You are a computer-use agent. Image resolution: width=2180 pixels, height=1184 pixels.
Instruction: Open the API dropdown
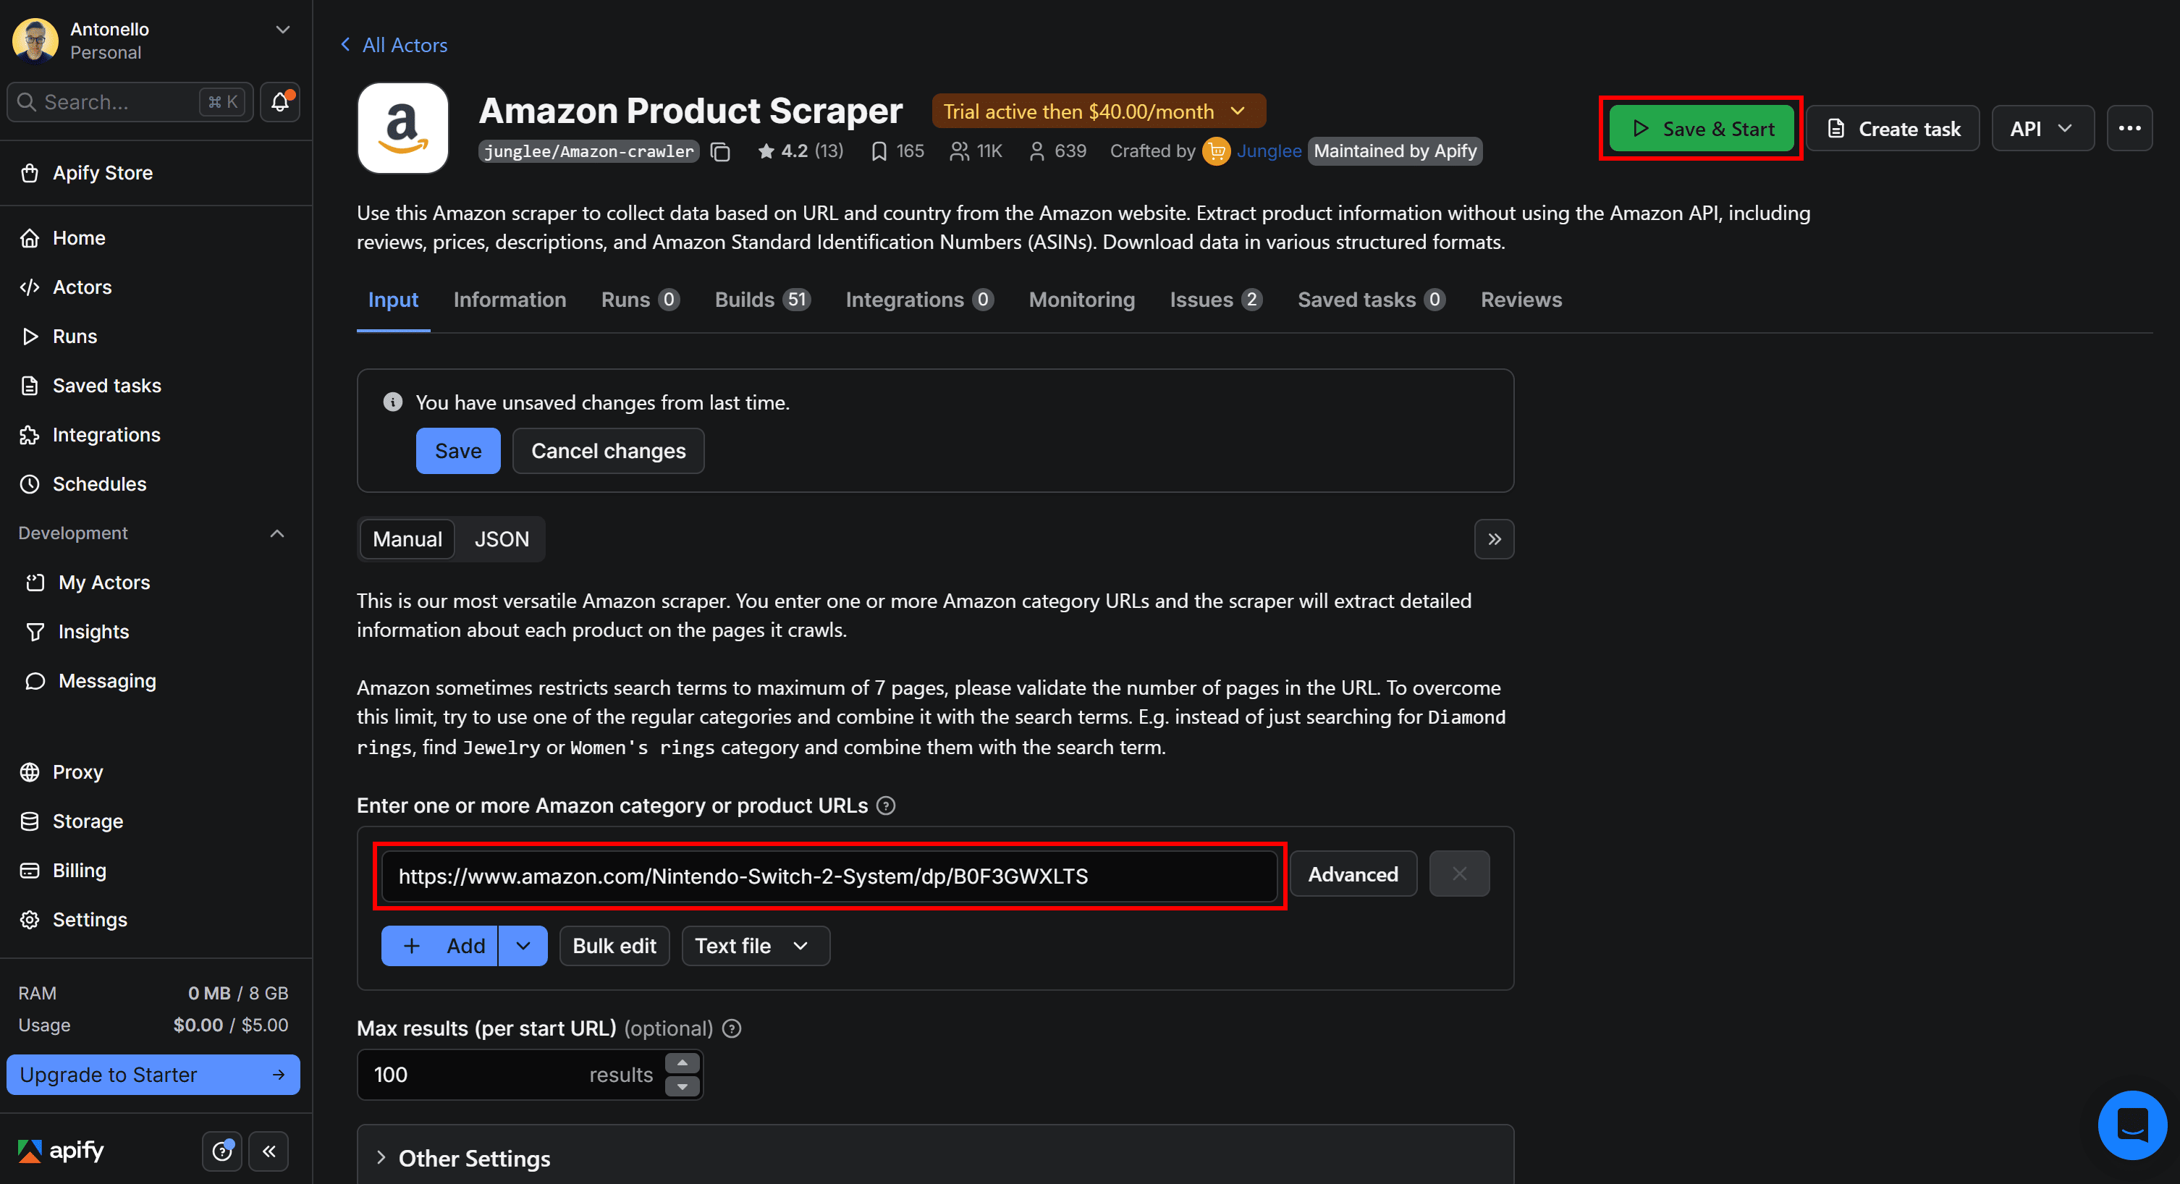2042,128
